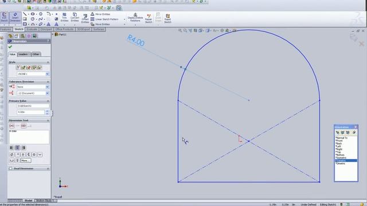367x206 pixels.
Task: Click the primary value input field
Action: click(x=30, y=112)
